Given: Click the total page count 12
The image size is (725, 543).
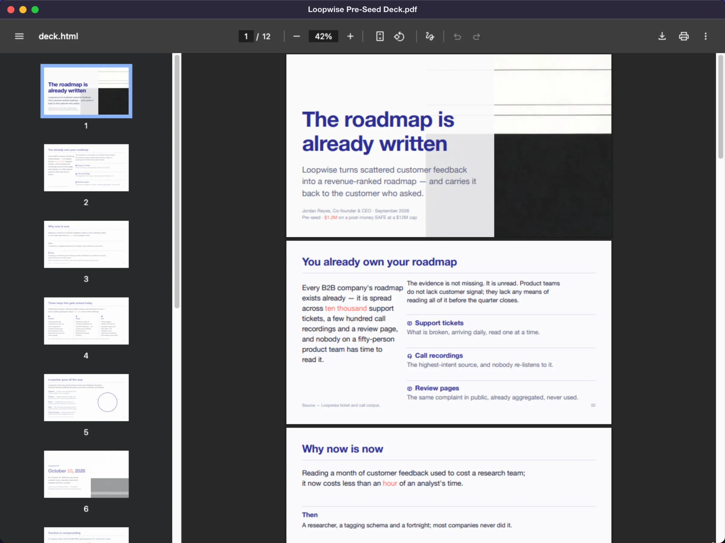Looking at the screenshot, I should (266, 37).
